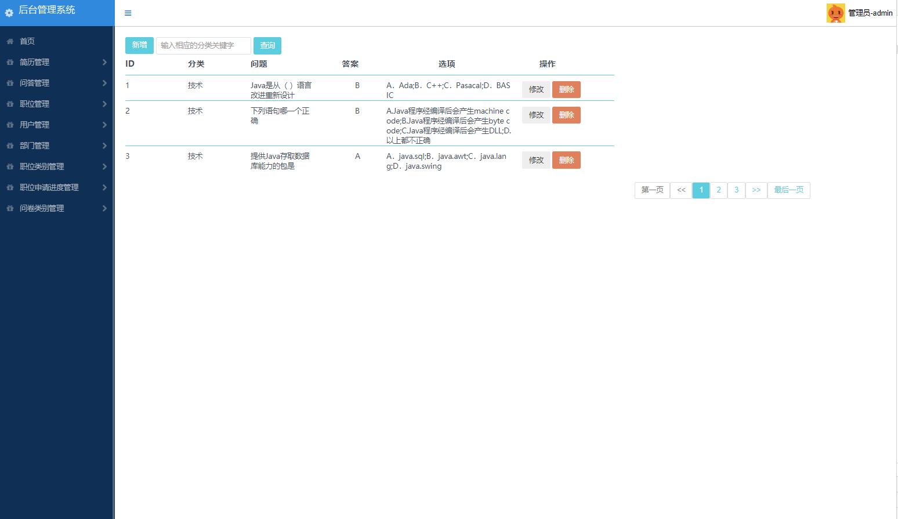The image size is (898, 519).
Task: Click the icon beside 用户管理
Action: click(x=9, y=125)
